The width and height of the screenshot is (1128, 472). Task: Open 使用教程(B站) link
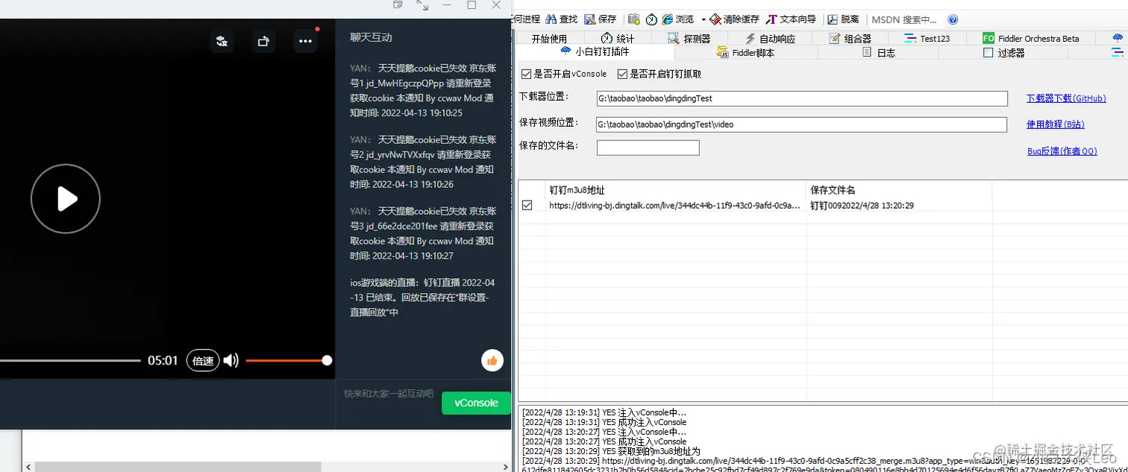pos(1055,125)
